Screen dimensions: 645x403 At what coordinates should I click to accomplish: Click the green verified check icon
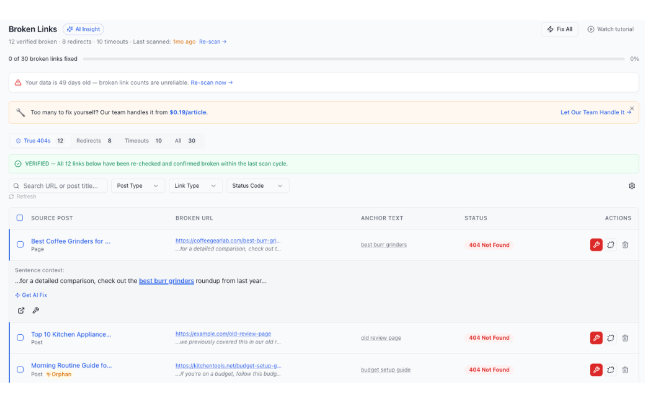pos(18,164)
